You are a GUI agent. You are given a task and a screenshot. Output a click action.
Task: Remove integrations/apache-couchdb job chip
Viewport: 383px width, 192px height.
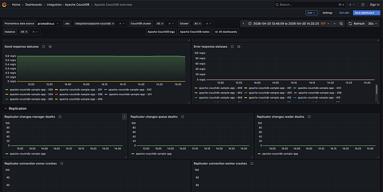113,24
